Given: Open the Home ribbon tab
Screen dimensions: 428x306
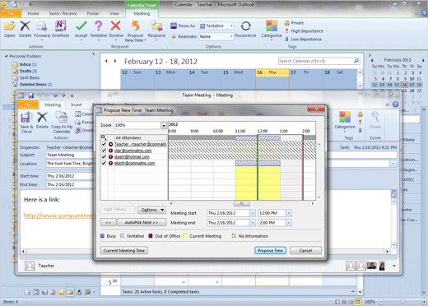Looking at the screenshot, I should tap(33, 13).
